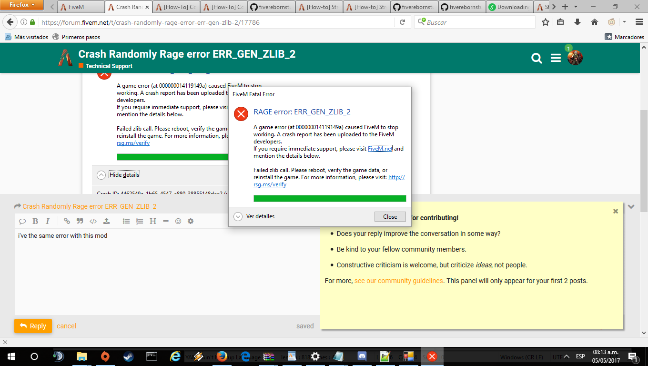
Task: Switch to the Downloading tab
Action: (x=509, y=7)
